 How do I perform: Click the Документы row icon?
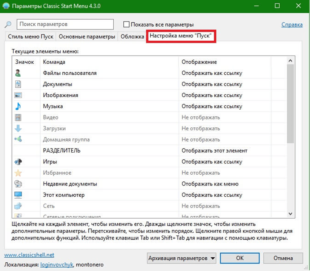tap(18, 84)
